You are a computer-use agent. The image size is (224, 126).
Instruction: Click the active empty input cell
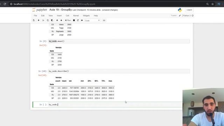click(115, 105)
